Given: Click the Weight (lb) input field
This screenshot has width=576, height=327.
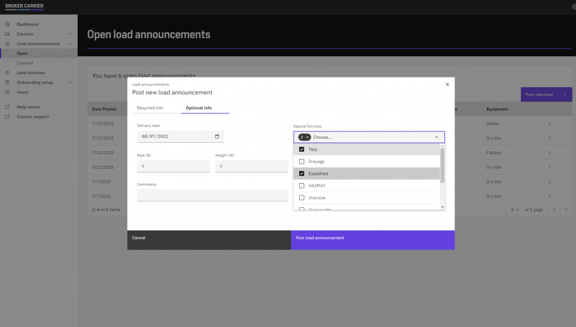Looking at the screenshot, I should (x=251, y=166).
